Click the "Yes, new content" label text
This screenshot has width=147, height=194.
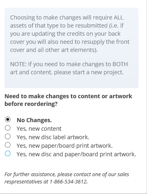click(x=39, y=129)
